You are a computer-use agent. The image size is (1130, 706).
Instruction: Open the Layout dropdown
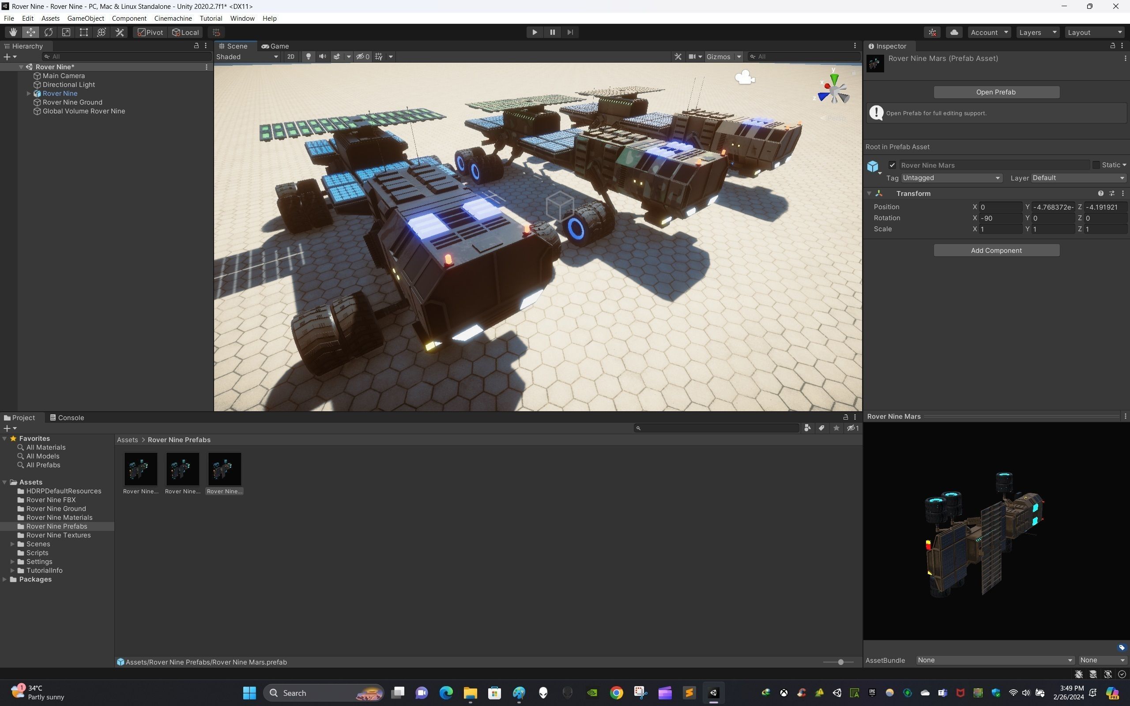tap(1095, 32)
